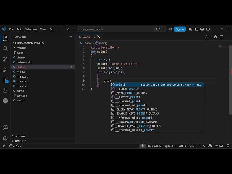Open the Edit menu
The height and width of the screenshot is (174, 232).
[x=19, y=29]
